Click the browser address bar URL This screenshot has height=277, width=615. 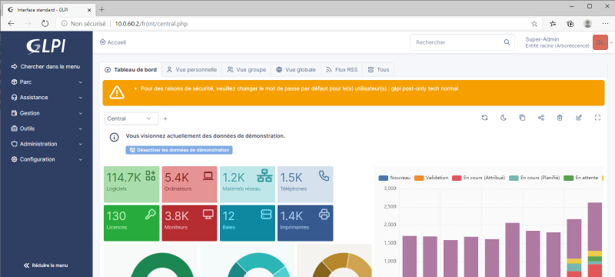point(151,24)
